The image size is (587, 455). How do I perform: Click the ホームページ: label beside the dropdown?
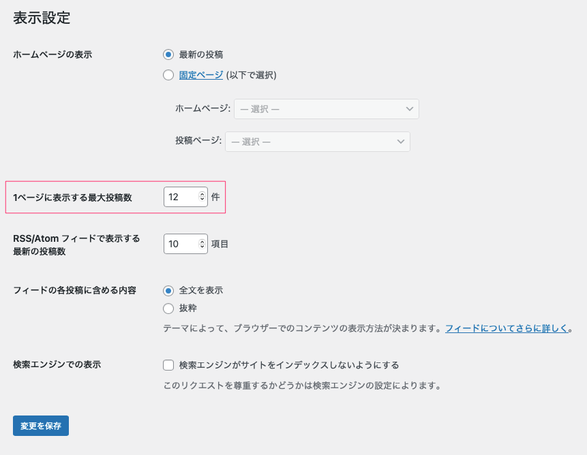click(203, 109)
